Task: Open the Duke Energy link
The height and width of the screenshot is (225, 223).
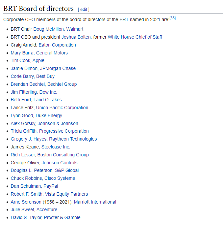Action: tap(49, 115)
